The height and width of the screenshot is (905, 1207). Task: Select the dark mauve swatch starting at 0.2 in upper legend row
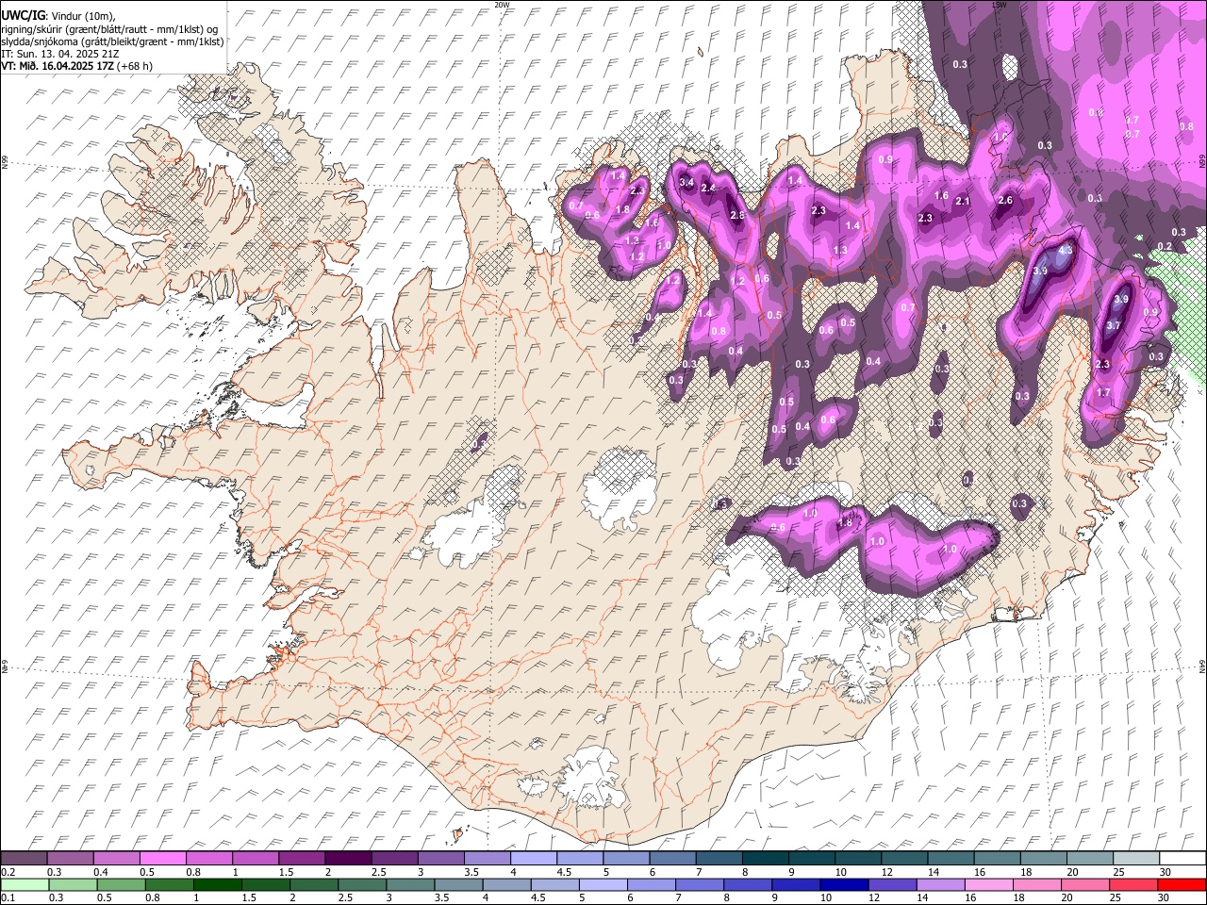(24, 858)
